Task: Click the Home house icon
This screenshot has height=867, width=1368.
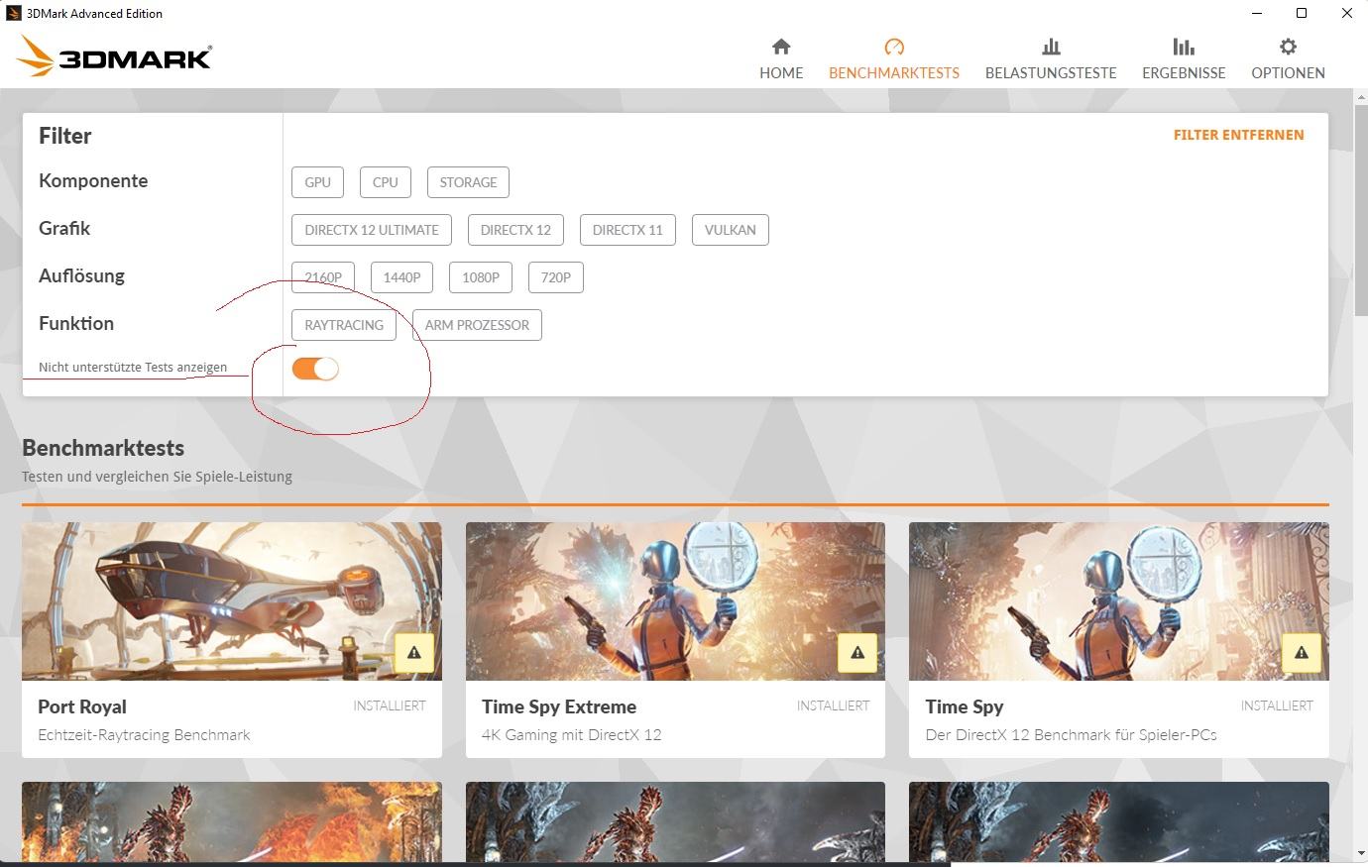Action: 781,47
